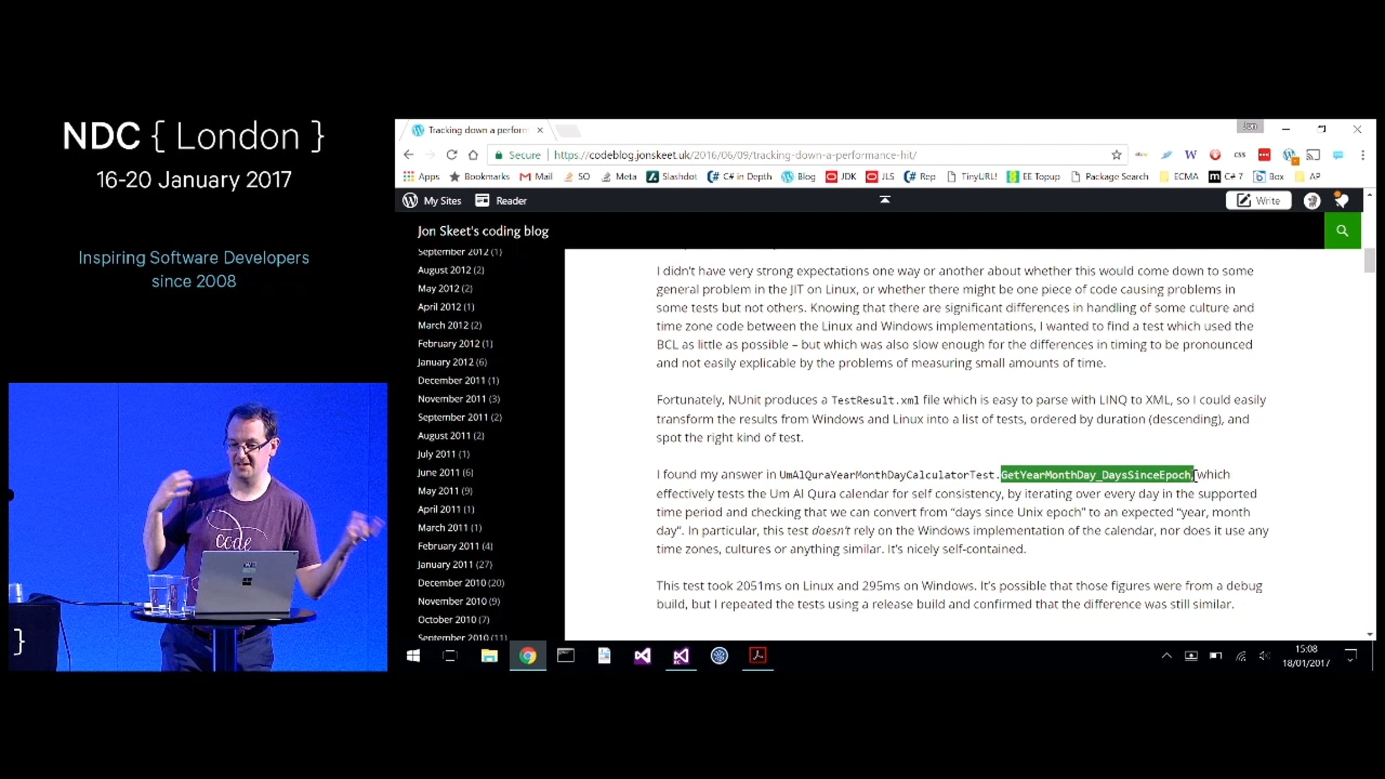1385x779 pixels.
Task: Open the October 2010 archive link
Action: coord(454,620)
